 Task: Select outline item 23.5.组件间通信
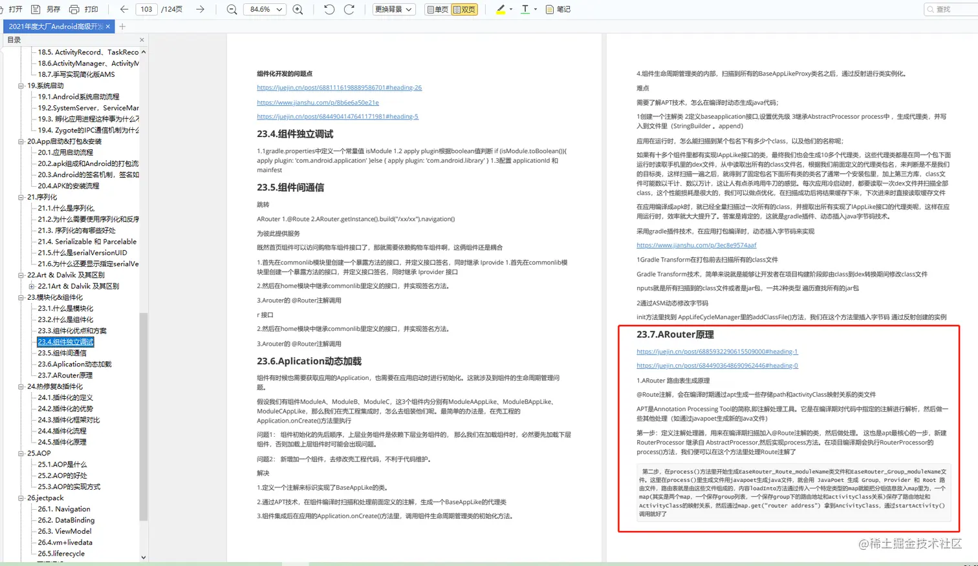coord(62,353)
